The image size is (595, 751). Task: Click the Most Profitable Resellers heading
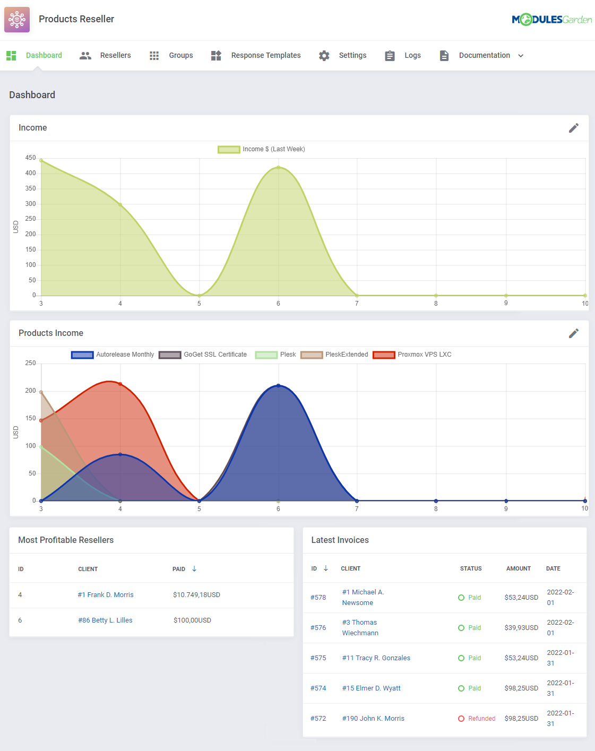click(x=66, y=540)
